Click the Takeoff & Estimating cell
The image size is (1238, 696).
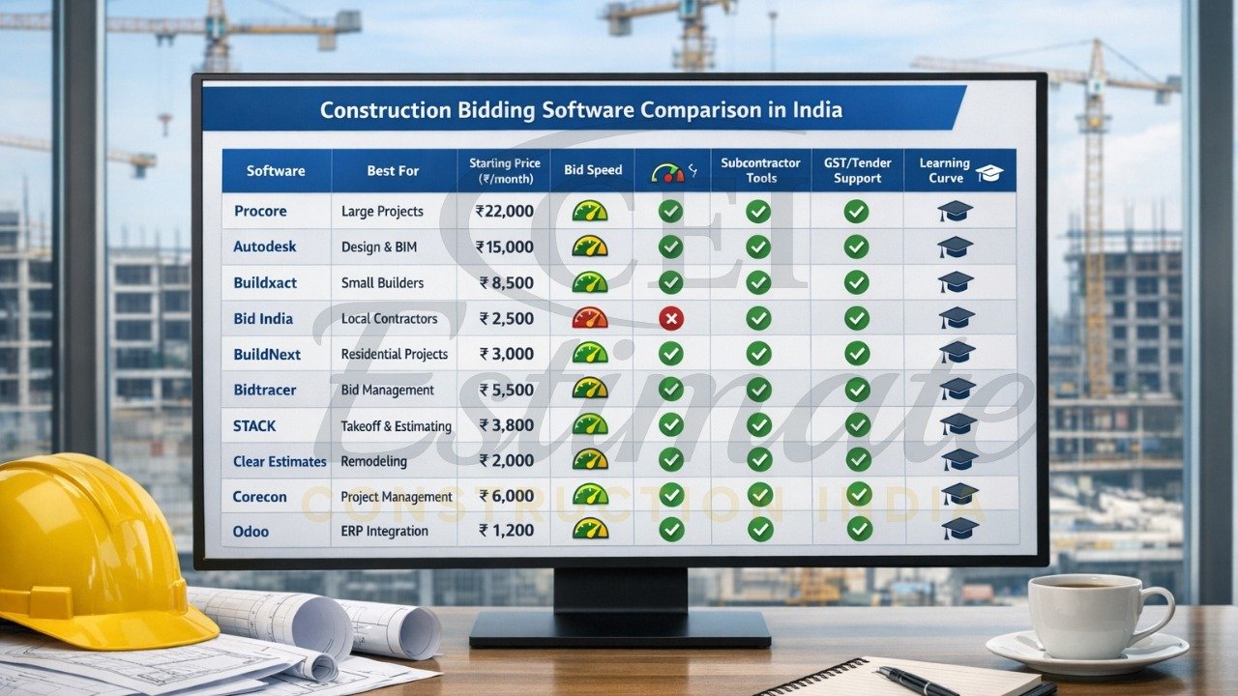pyautogui.click(x=396, y=425)
